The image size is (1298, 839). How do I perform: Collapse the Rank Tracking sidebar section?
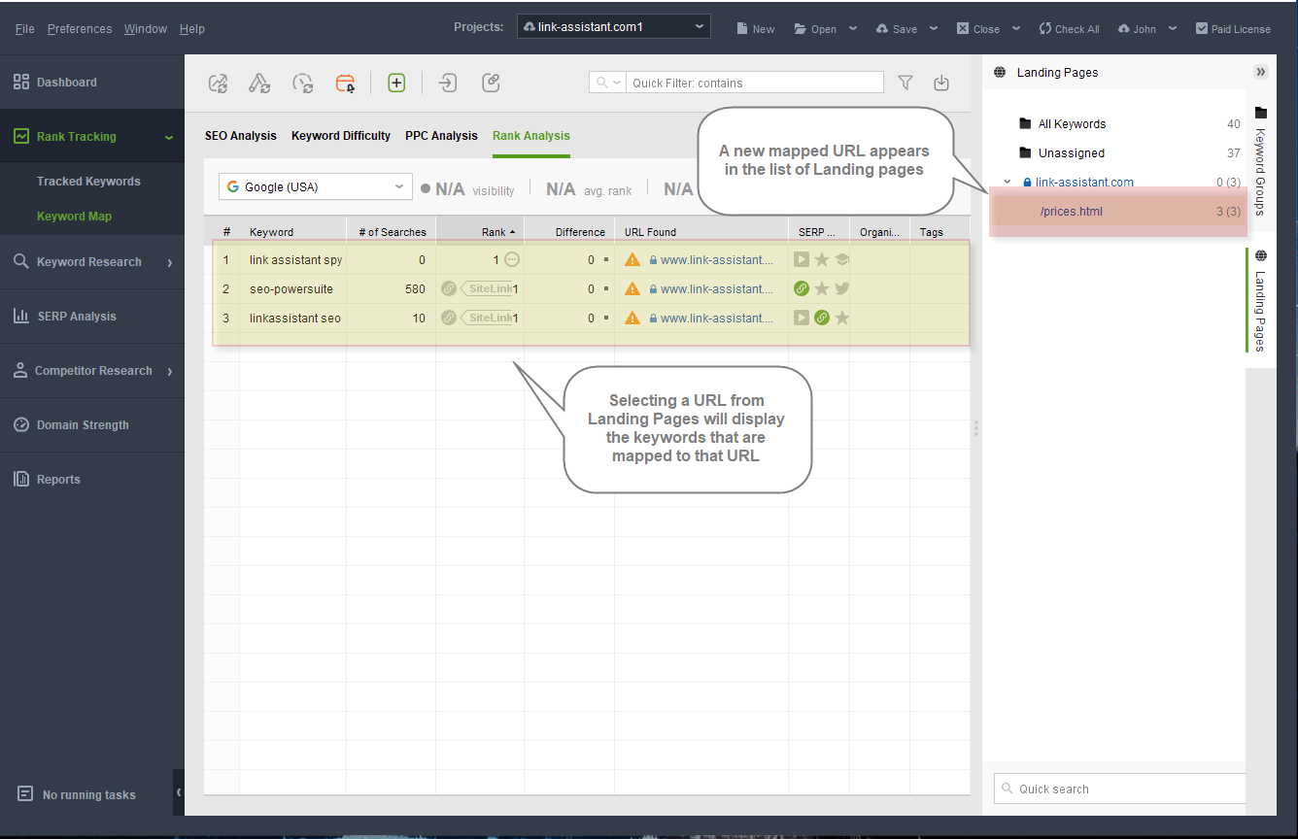click(169, 138)
